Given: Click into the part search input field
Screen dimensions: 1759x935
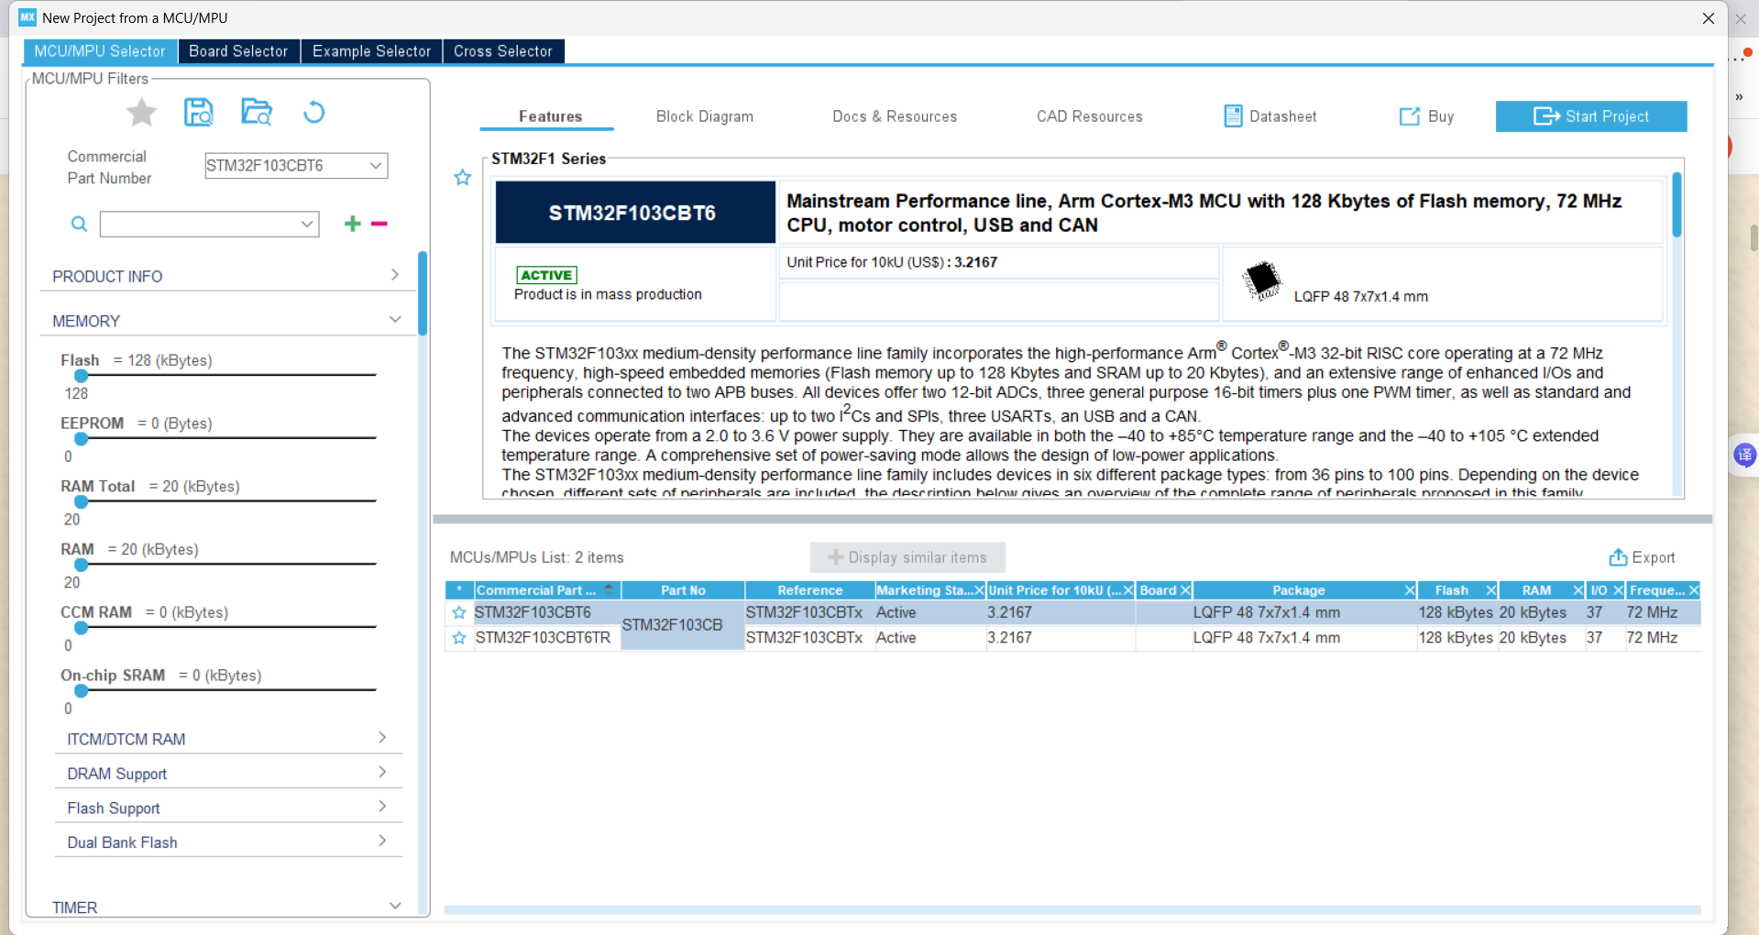Looking at the screenshot, I should [x=198, y=225].
